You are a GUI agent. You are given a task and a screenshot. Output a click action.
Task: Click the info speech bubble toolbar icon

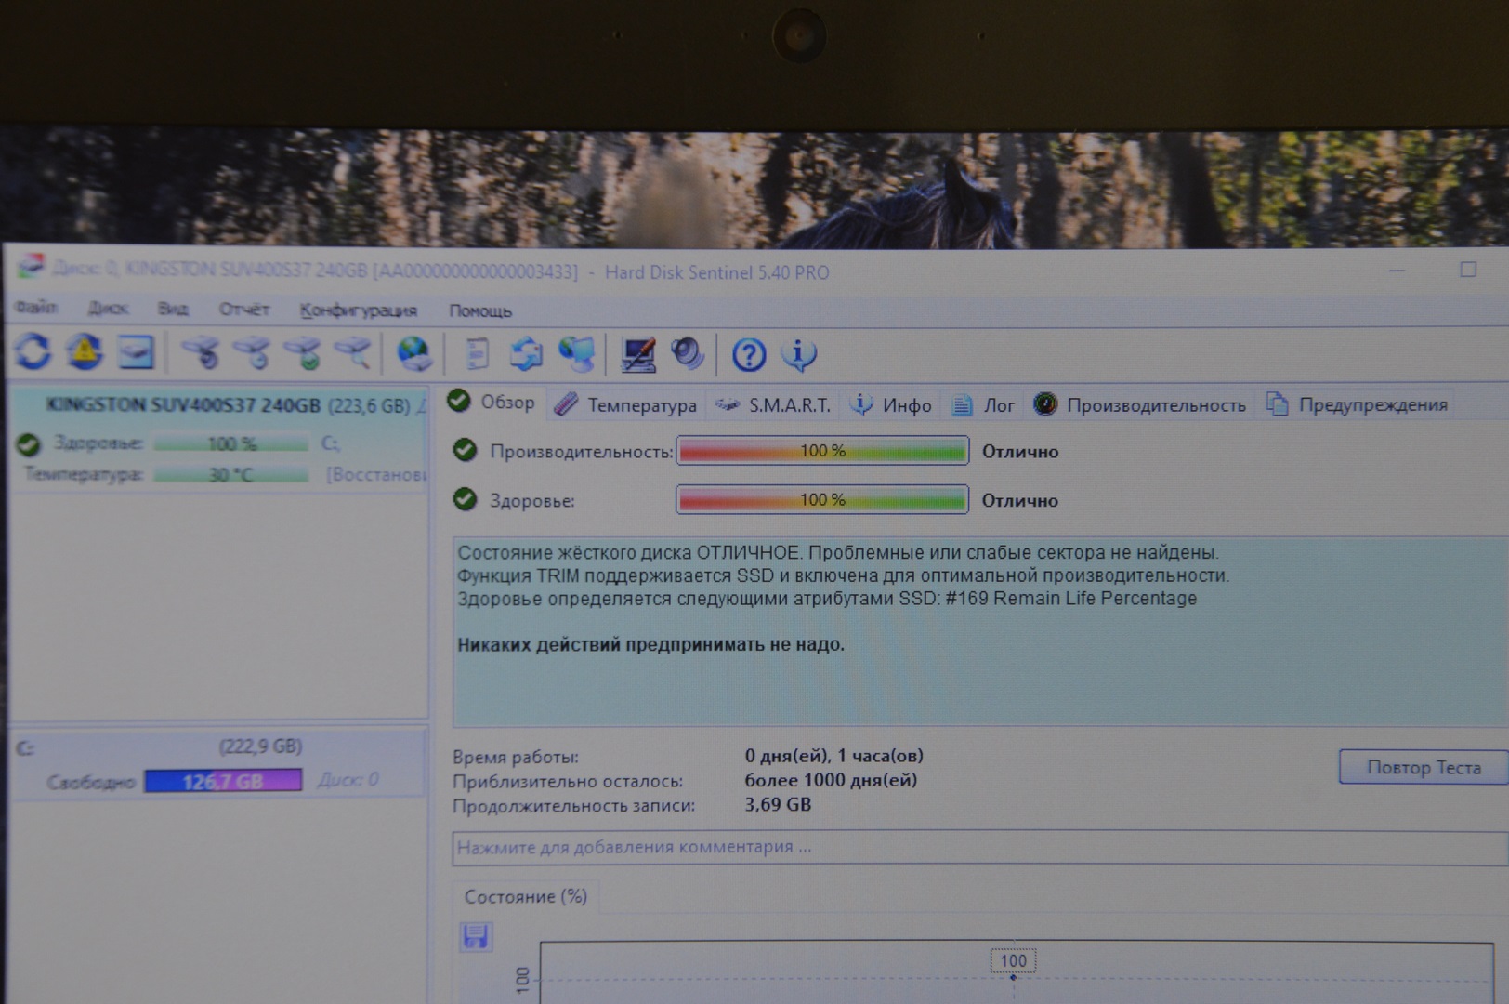point(799,354)
